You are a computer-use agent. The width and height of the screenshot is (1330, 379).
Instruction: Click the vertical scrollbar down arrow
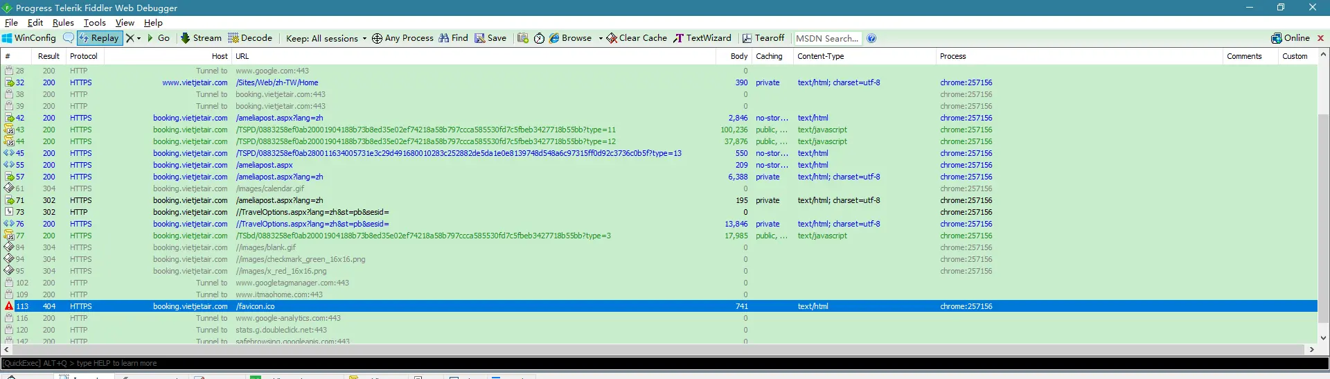click(1323, 338)
